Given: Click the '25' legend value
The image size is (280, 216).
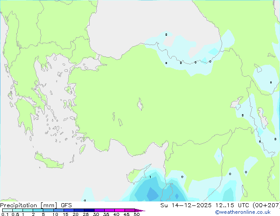Looking at the screenshot, I should click(x=86, y=214).
